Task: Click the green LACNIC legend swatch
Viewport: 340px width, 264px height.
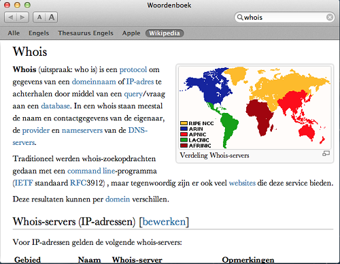Action: [x=184, y=140]
